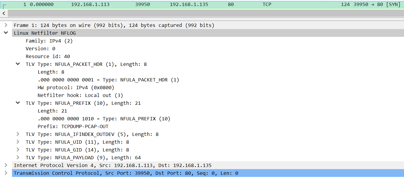This screenshot has height=179, width=404.
Task: Select the Resource id 40 field
Action: coord(48,56)
